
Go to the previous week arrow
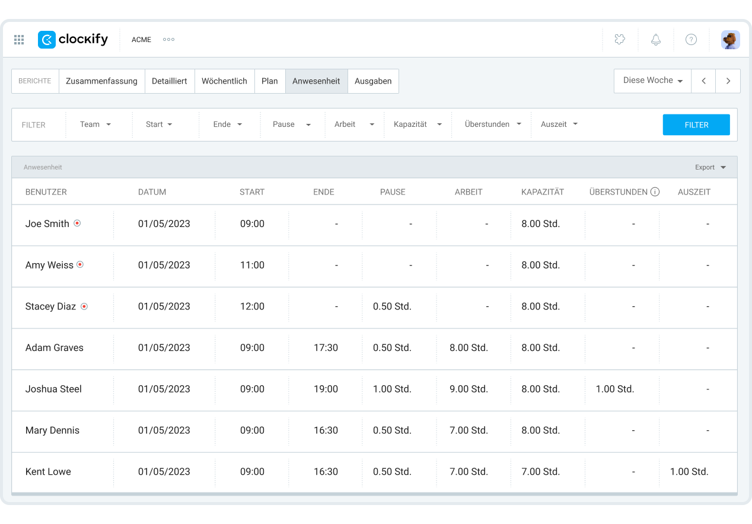click(703, 81)
